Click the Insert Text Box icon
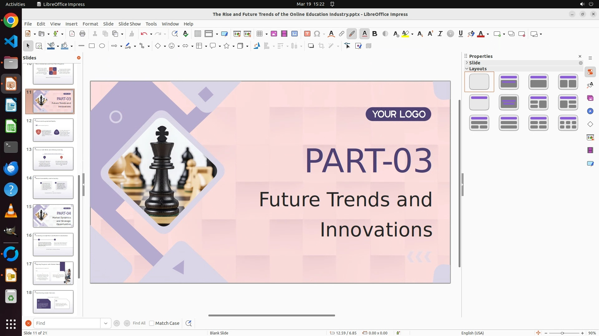The width and height of the screenshot is (599, 336). tap(307, 34)
